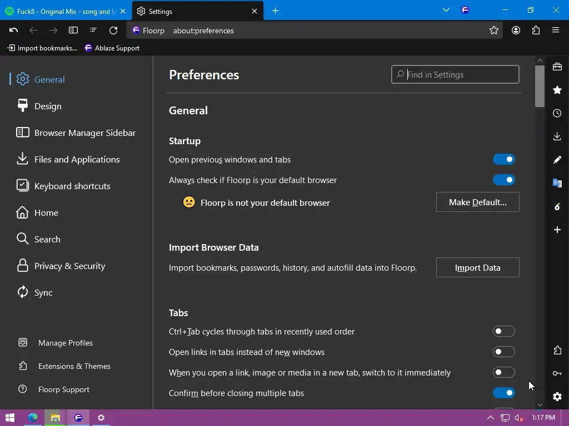Open a new tab with plus button

pyautogui.click(x=276, y=11)
